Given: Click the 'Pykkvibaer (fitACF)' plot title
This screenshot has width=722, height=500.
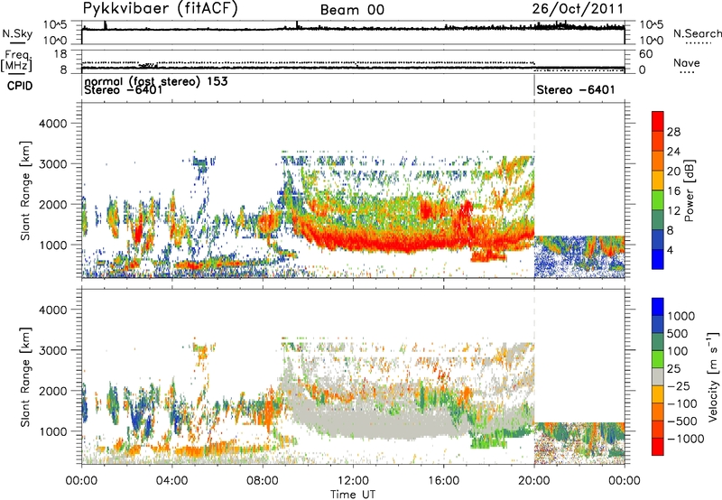Looking at the screenshot, I should point(161,8).
